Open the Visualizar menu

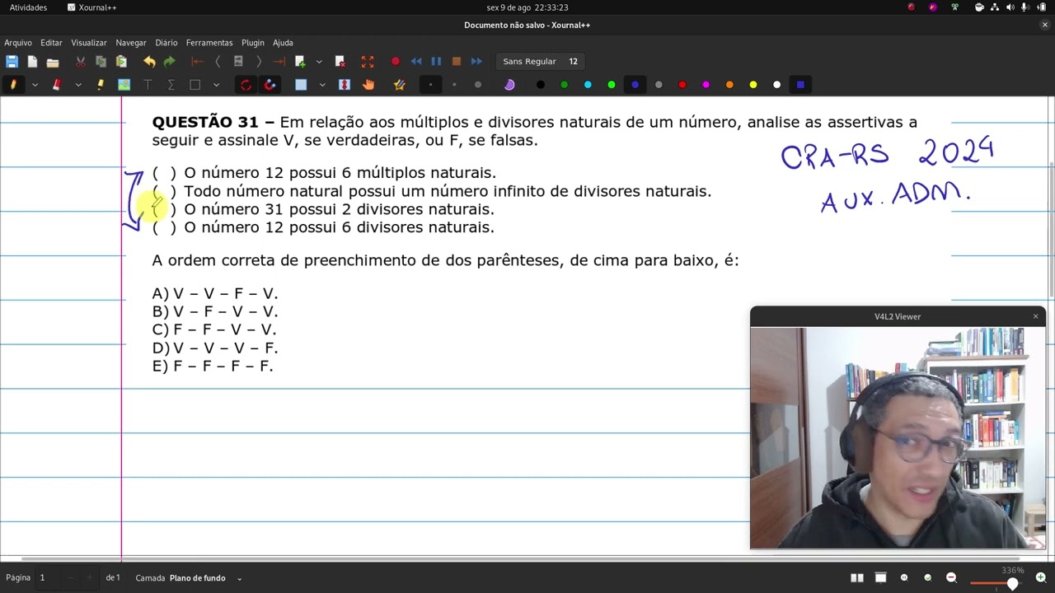(89, 43)
